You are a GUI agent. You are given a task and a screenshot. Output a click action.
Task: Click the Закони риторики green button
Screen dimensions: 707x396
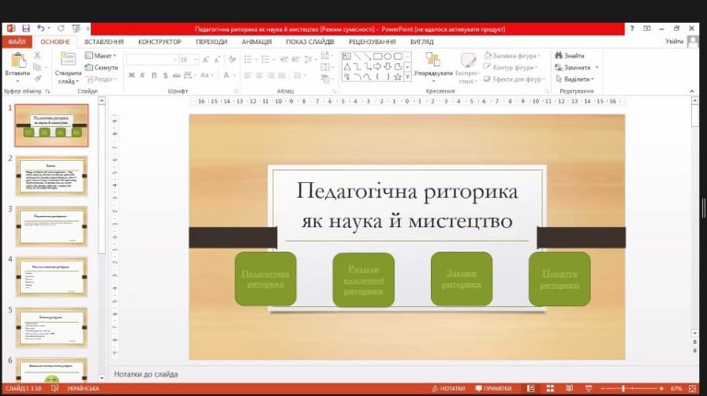(x=461, y=278)
